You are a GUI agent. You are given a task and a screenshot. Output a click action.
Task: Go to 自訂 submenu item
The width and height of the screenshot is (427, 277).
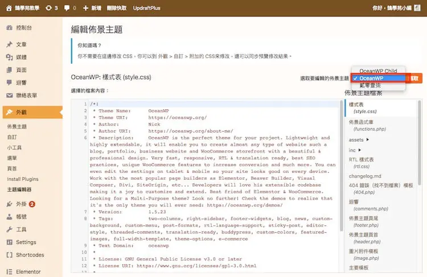click(x=12, y=137)
